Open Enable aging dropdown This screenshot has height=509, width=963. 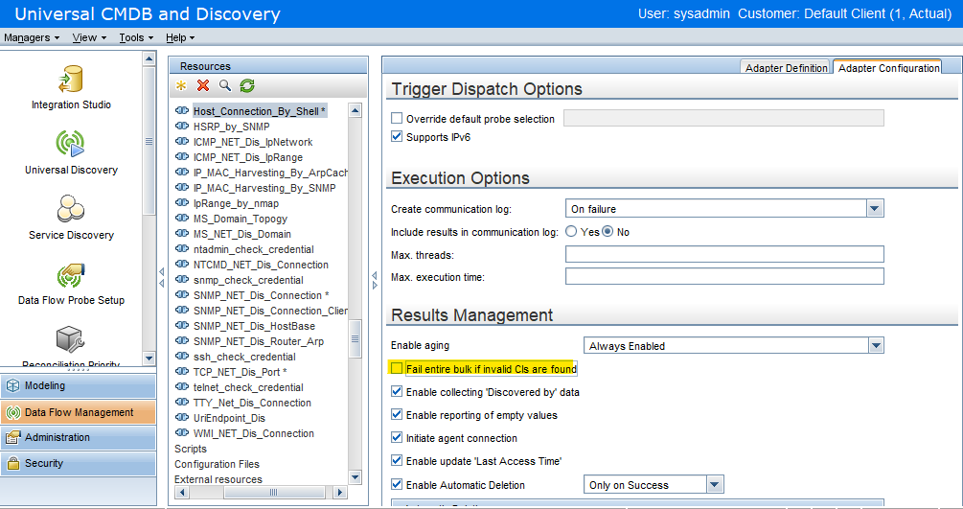point(876,345)
